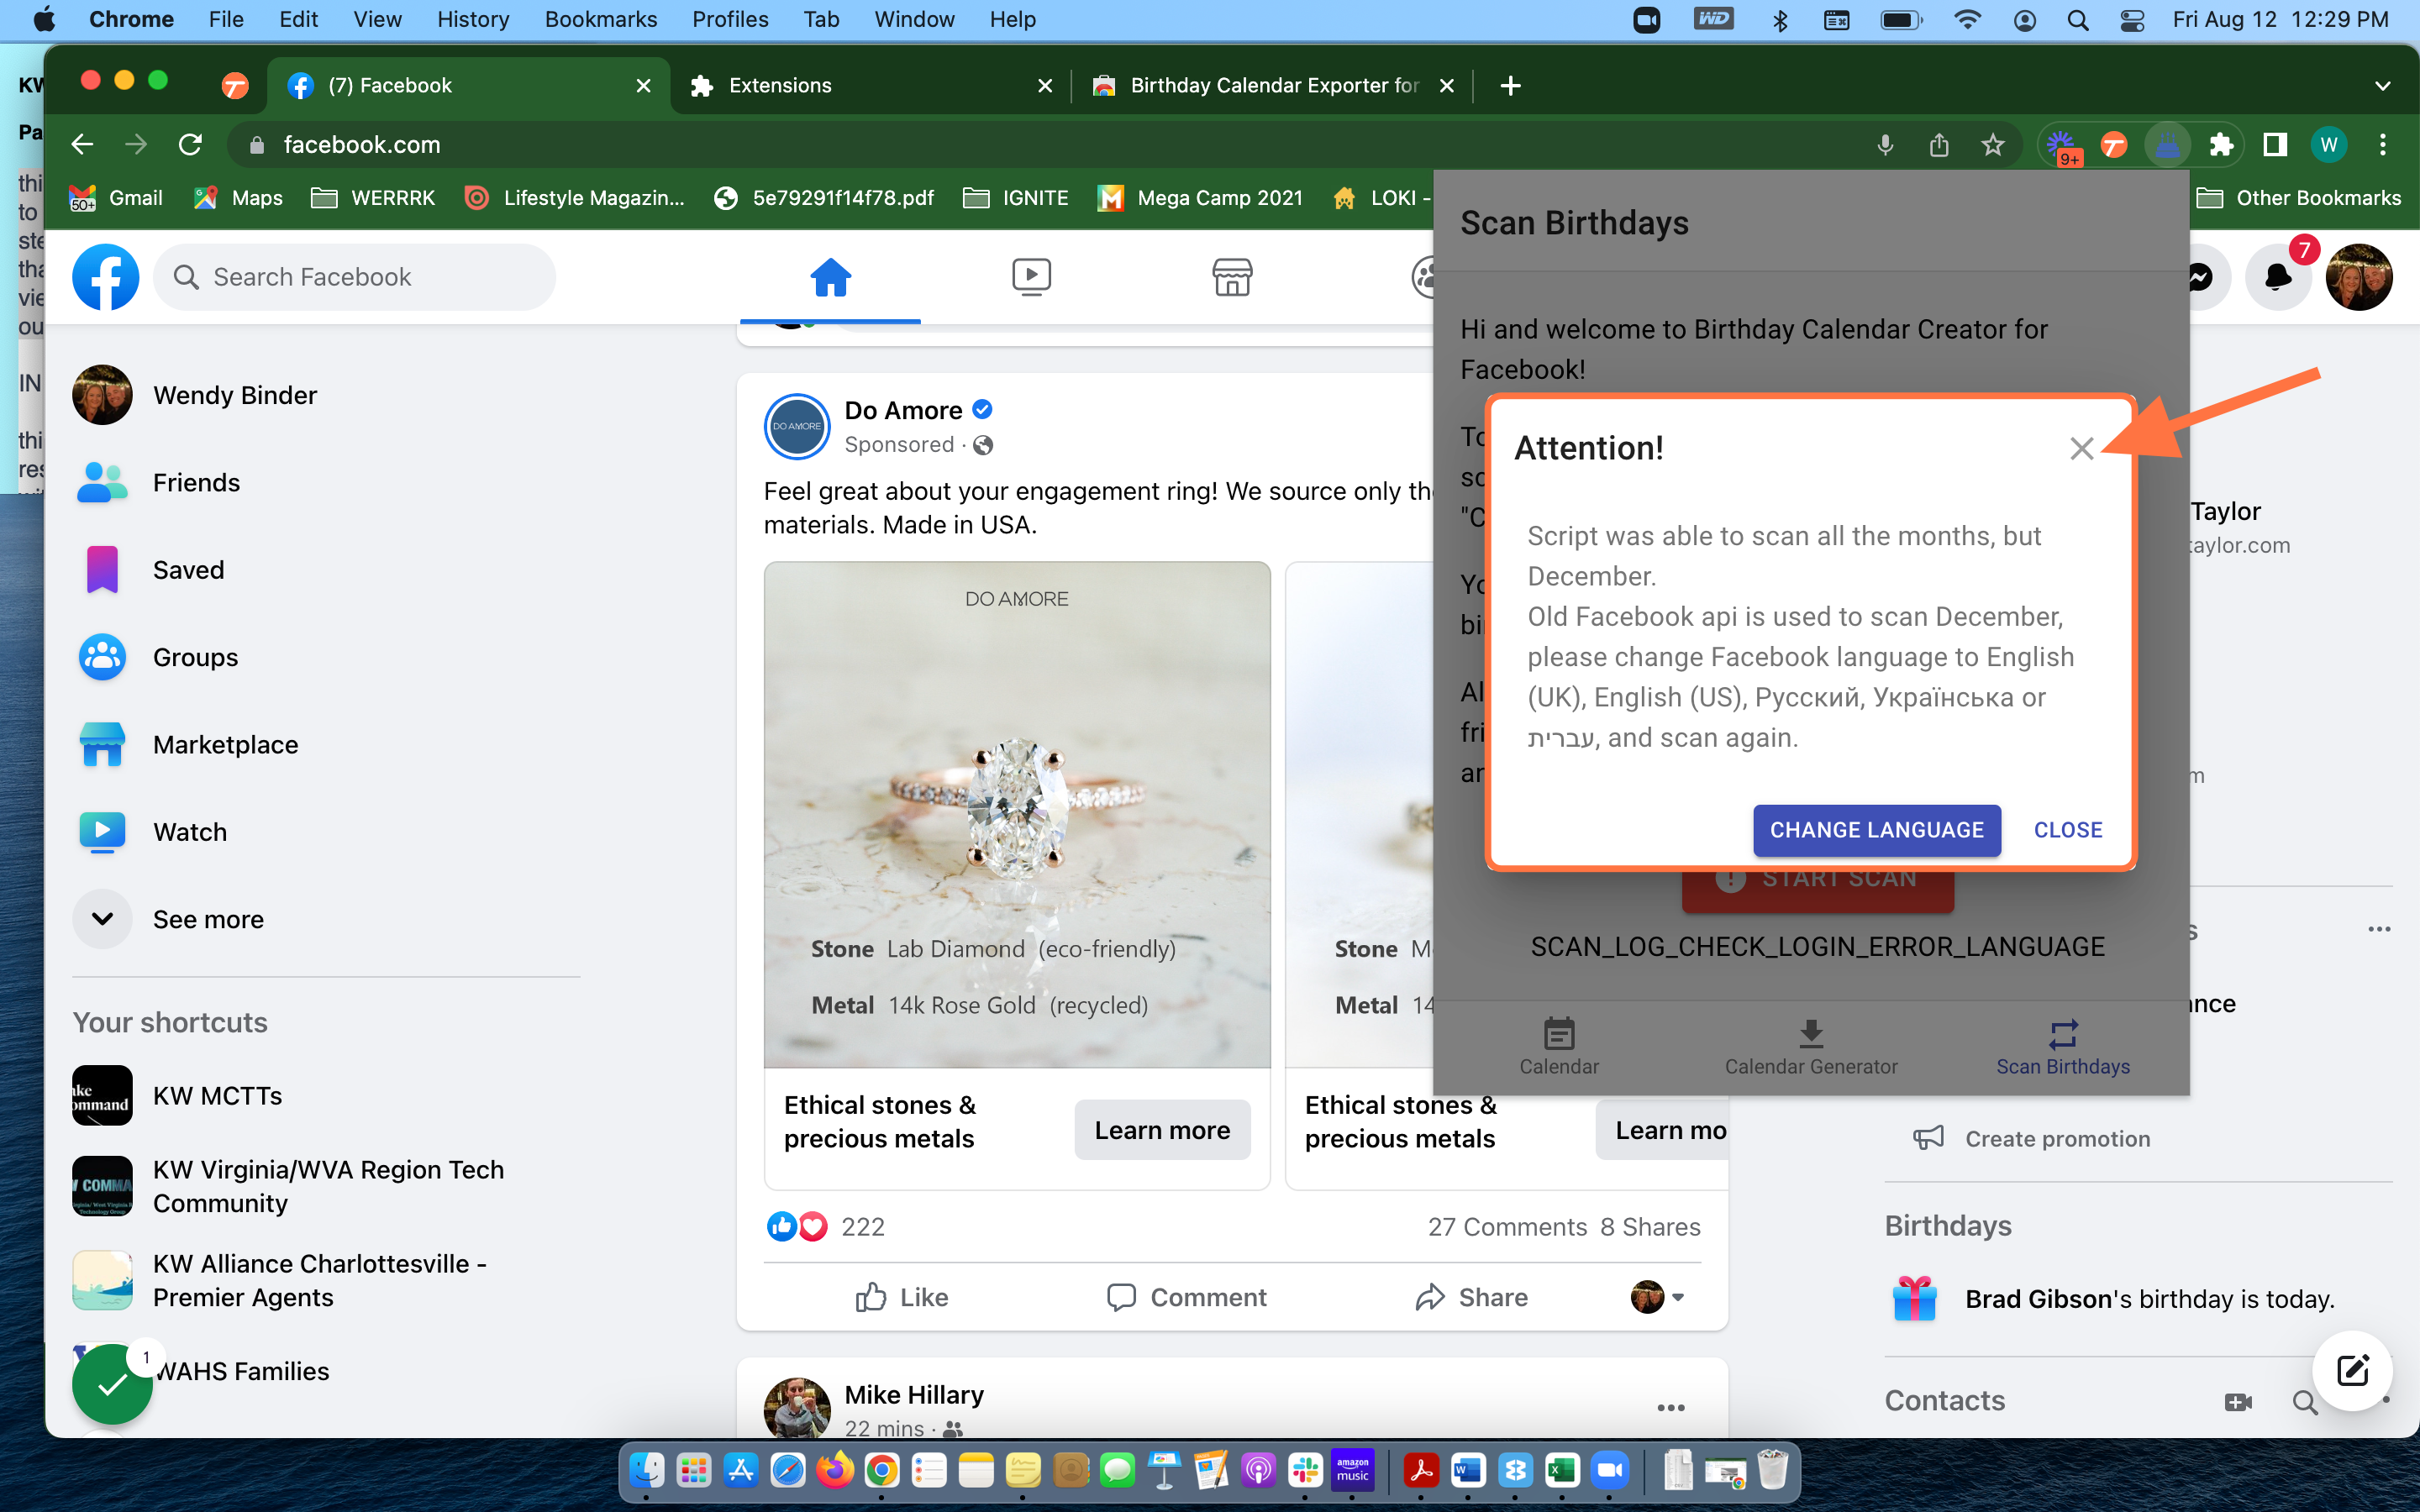This screenshot has width=2420, height=1512.
Task: Open the Facebook Watch video icon
Action: tap(1031, 277)
